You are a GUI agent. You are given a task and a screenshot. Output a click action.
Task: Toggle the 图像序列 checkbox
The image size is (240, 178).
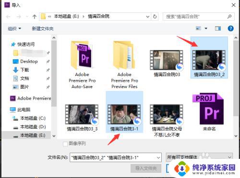click(x=65, y=144)
